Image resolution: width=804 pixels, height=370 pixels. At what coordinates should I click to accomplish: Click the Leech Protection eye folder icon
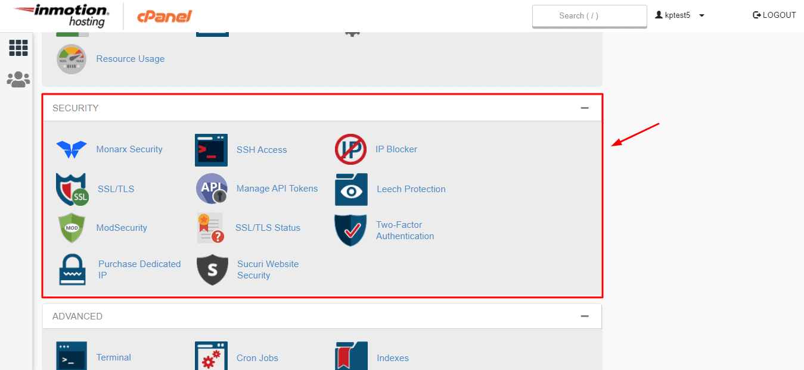pos(351,189)
